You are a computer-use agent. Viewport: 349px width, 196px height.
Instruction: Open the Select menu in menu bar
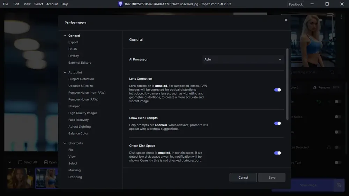coord(38,4)
